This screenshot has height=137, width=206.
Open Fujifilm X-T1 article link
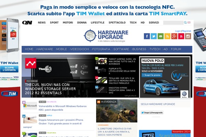tap(122, 71)
